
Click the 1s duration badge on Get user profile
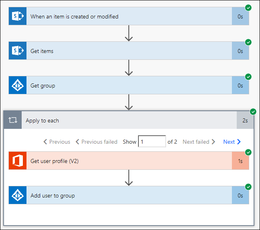(x=240, y=161)
